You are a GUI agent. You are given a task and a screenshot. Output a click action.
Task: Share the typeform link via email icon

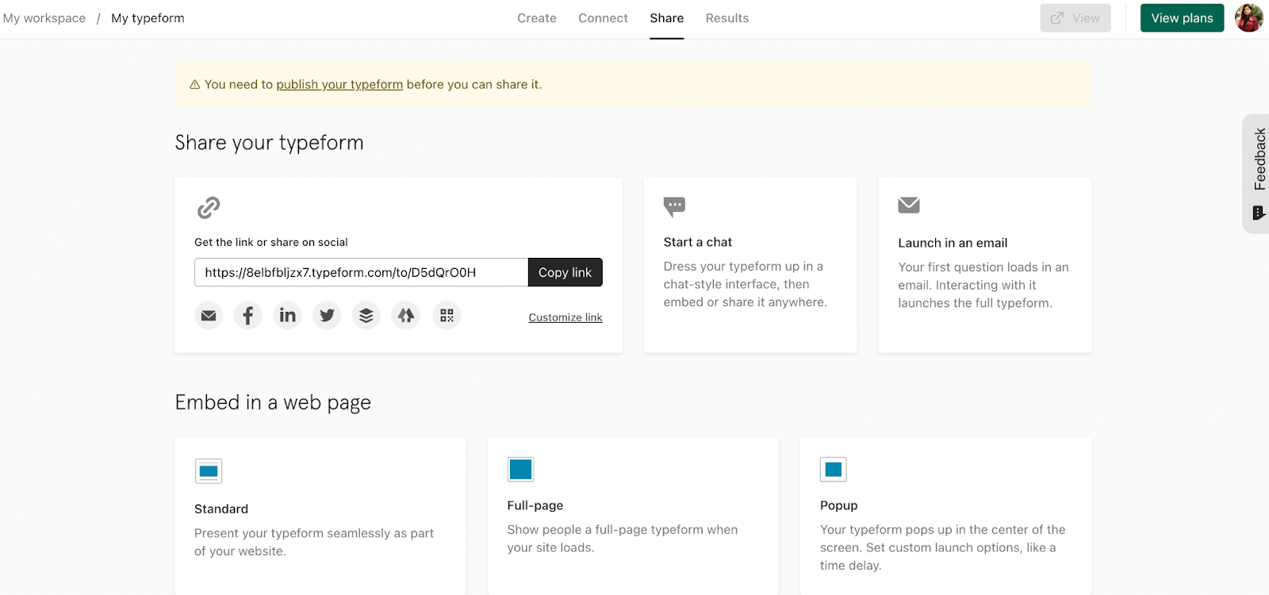pos(209,316)
